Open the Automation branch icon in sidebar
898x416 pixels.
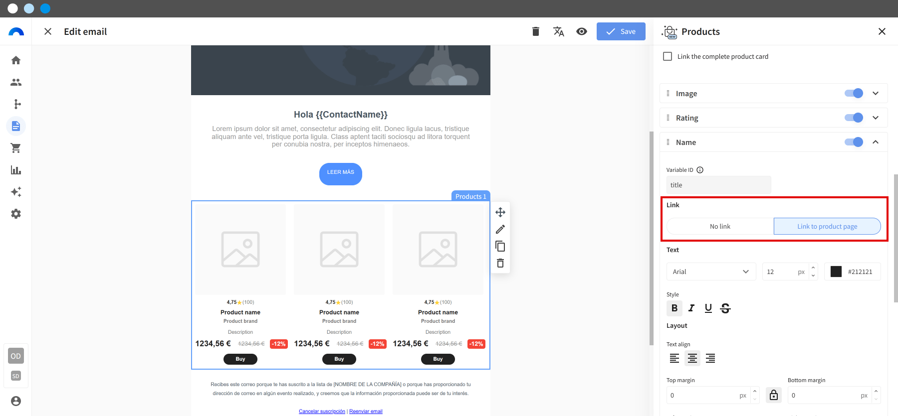(16, 104)
